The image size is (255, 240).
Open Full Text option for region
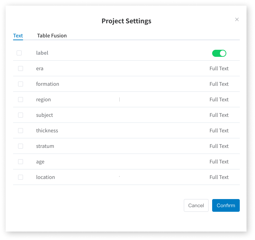[219, 100]
